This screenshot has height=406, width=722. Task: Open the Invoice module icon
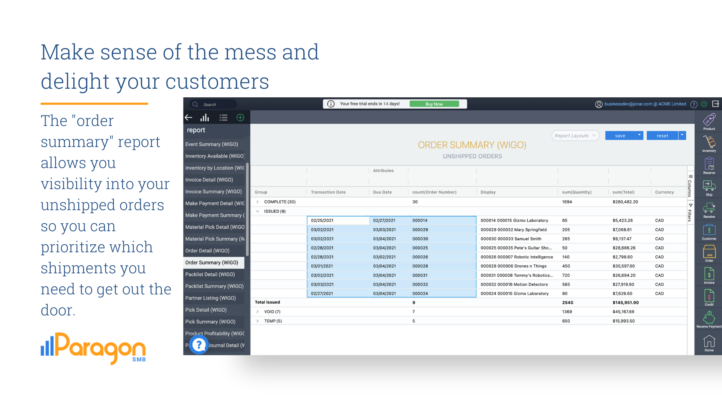[709, 274]
